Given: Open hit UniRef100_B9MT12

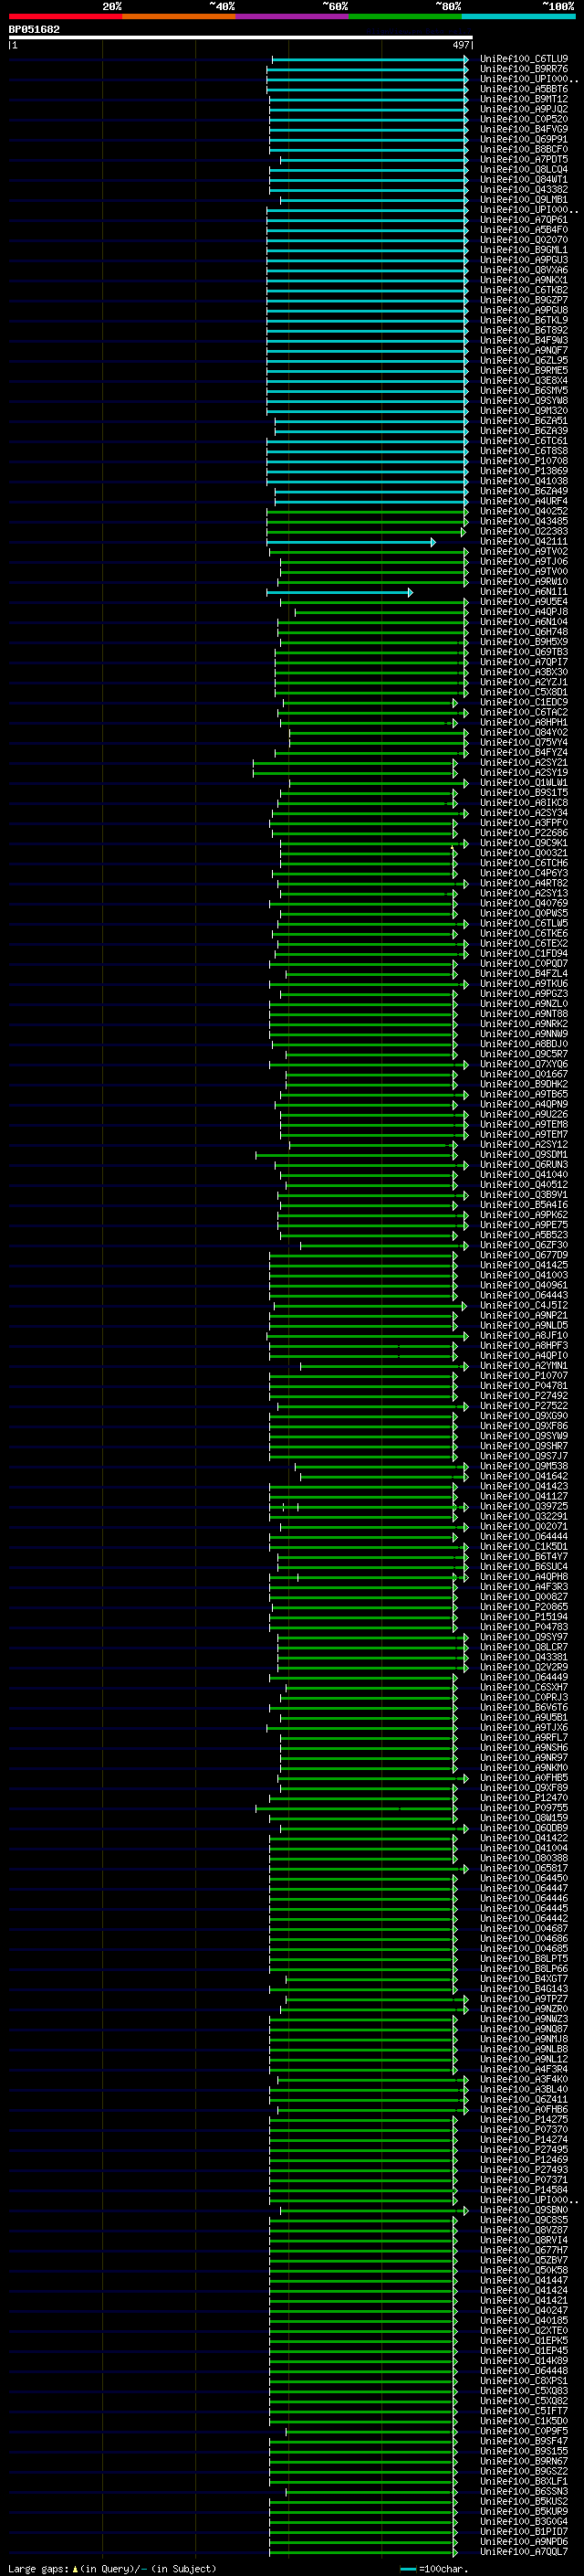Looking at the screenshot, I should tap(523, 99).
